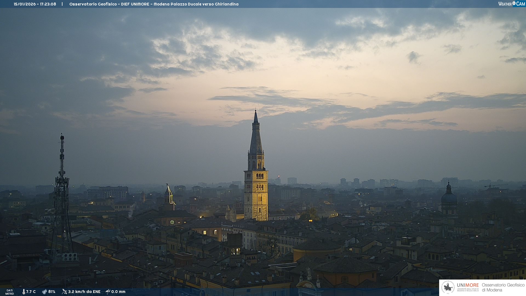Screen dimensions: 526x296
Task: Click the thermometer temperature icon
Action: (24, 292)
